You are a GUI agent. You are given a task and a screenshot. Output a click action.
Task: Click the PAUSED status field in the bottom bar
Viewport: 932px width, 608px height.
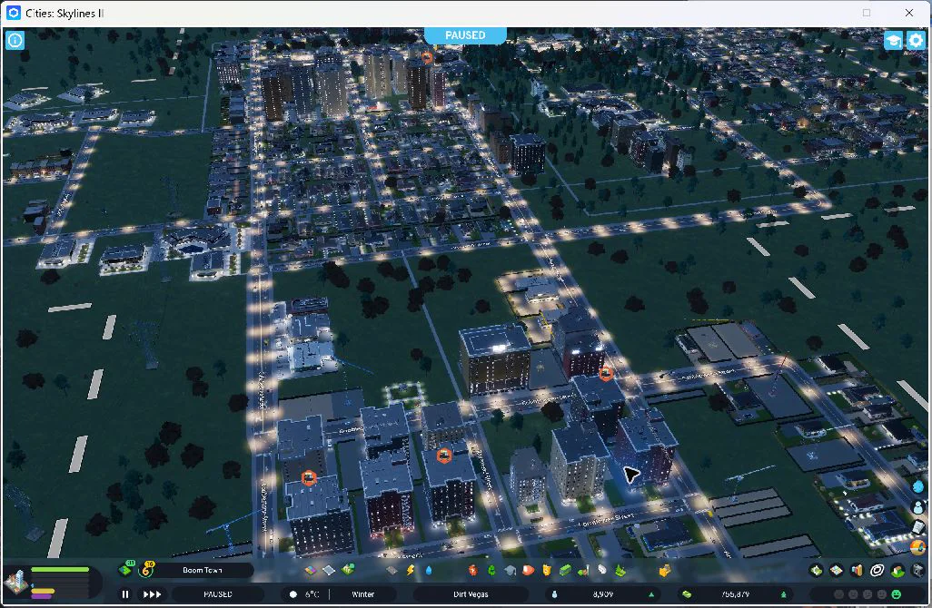tap(217, 593)
